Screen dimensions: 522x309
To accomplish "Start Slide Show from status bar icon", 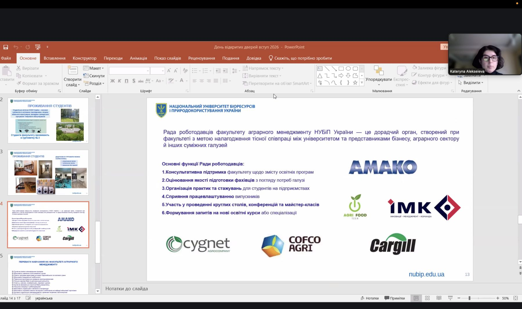I will [x=450, y=298].
